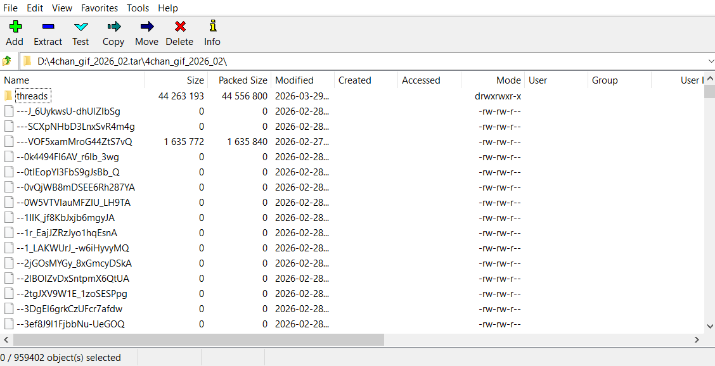Image resolution: width=715 pixels, height=366 pixels.
Task: Open the View menu
Action: point(62,8)
